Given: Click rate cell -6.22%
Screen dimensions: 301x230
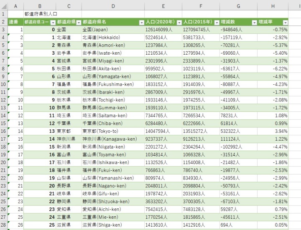Looking at the screenshot, I should 273,69.
